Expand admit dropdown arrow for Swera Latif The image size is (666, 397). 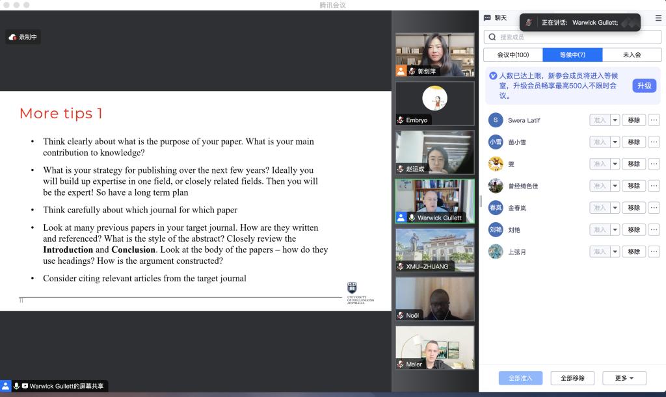[615, 120]
